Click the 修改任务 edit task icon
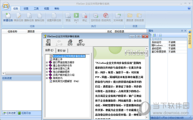The height and width of the screenshot is (120, 193). [x=19, y=16]
